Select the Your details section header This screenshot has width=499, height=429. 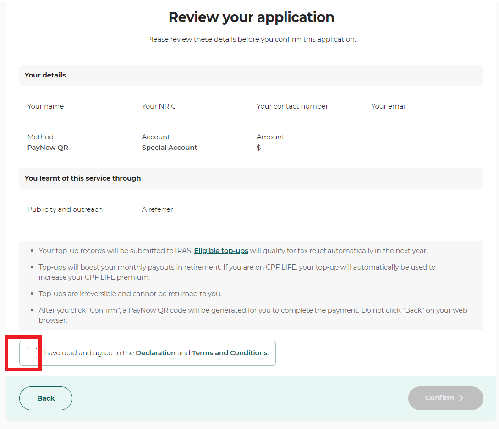pos(45,75)
